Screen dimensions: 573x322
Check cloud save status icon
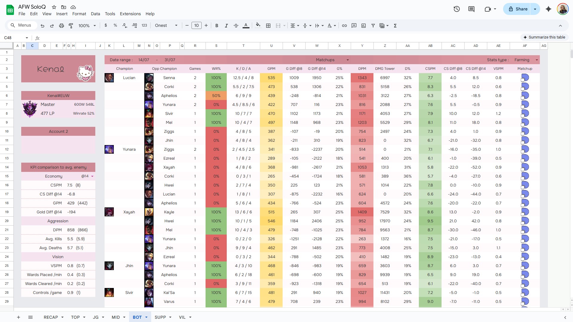73,7
